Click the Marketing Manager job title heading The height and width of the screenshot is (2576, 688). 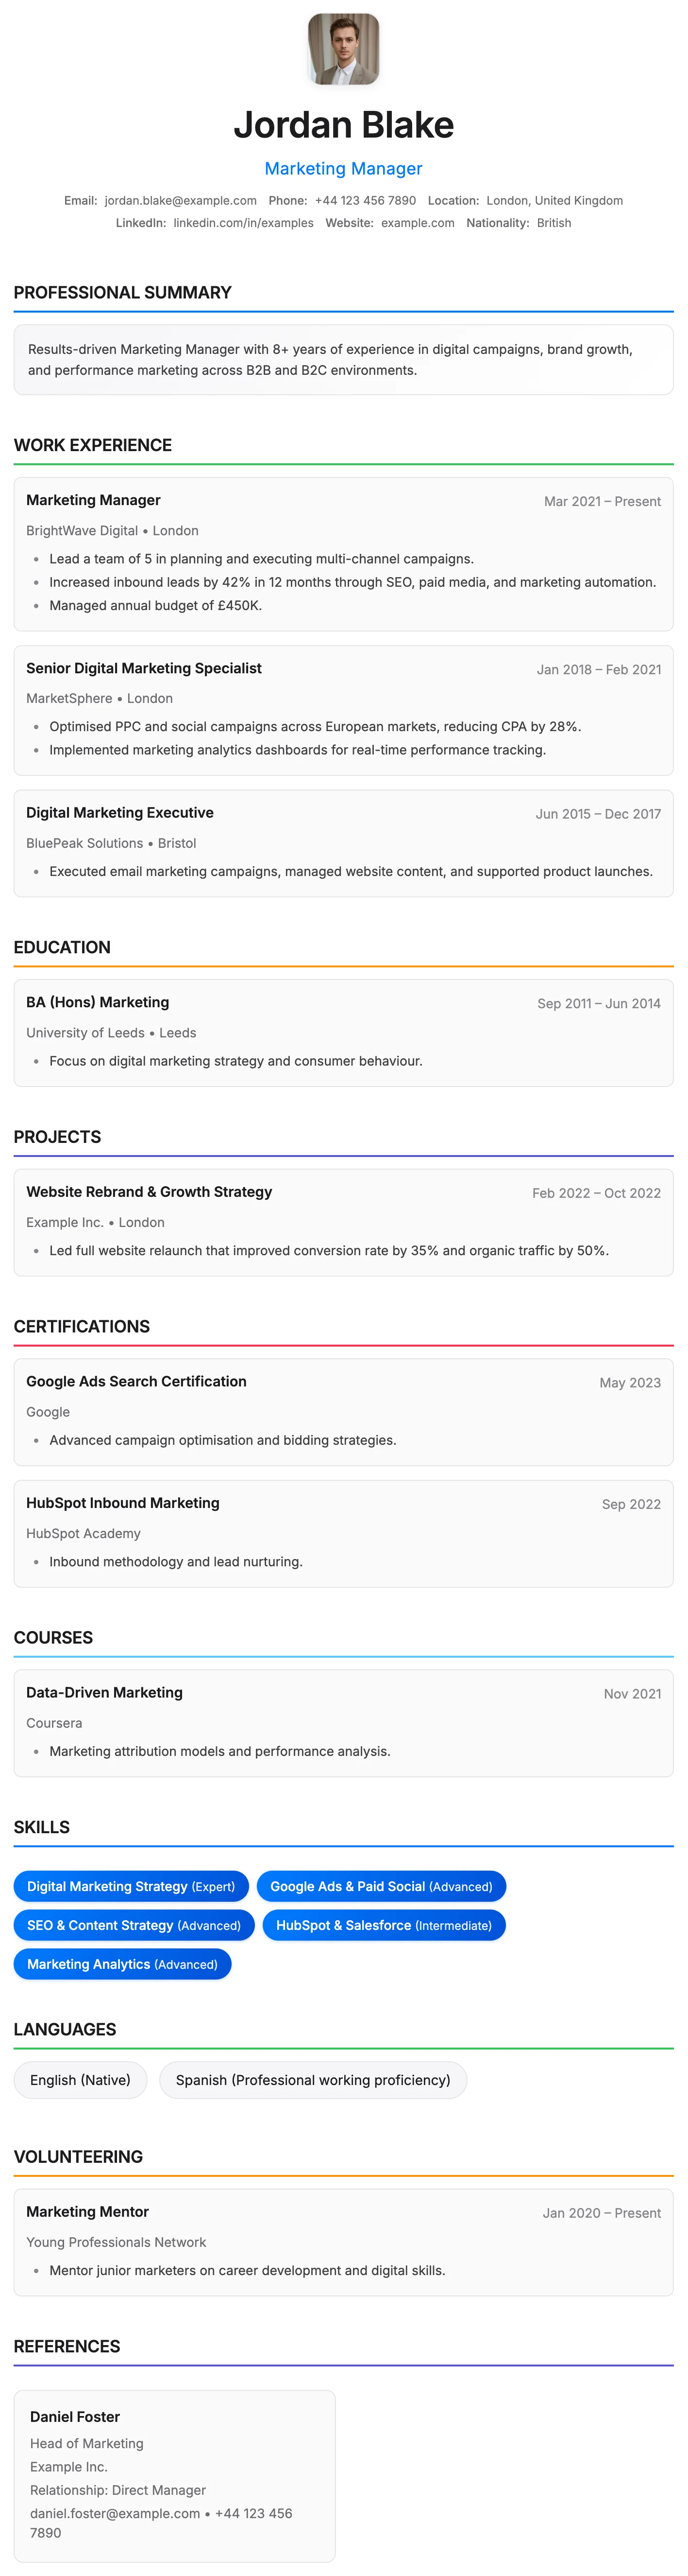click(93, 500)
